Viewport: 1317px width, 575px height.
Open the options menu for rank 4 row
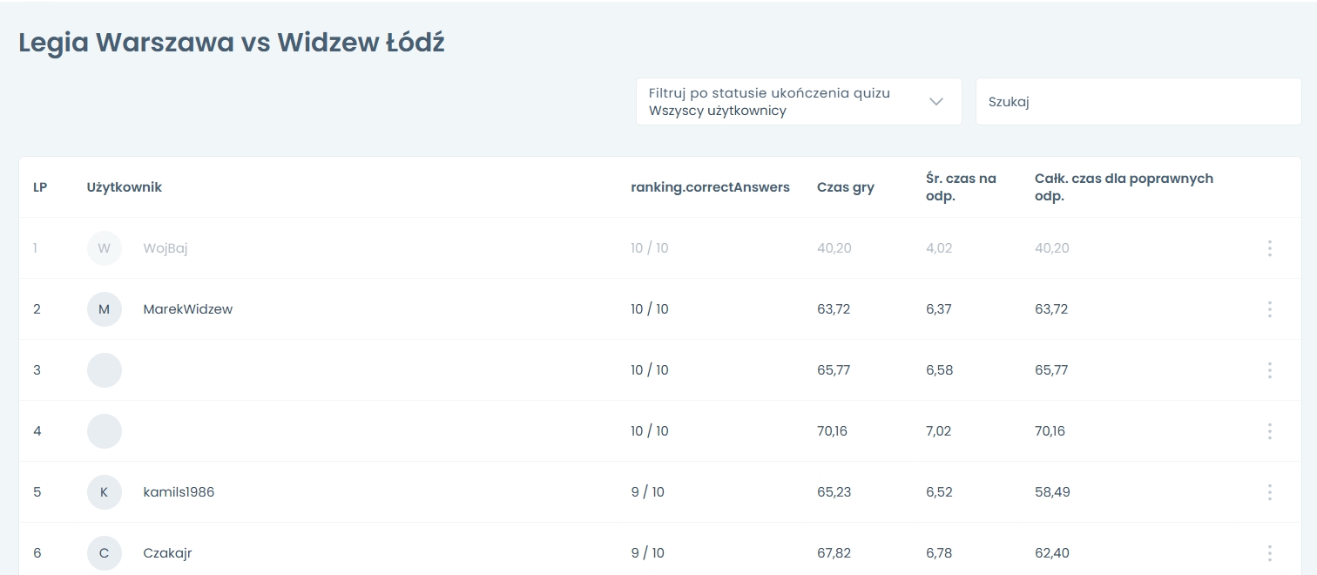(x=1269, y=431)
